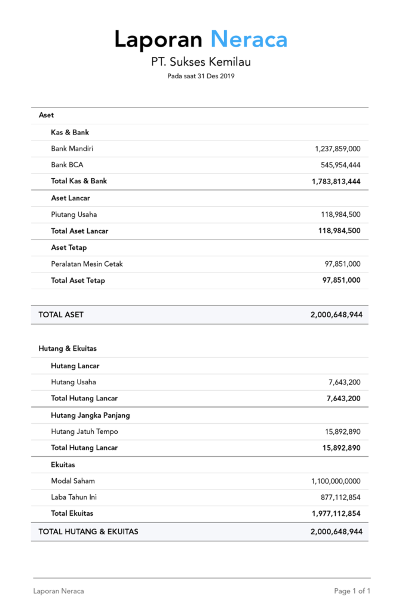This screenshot has height=612, width=402.
Task: Select the Total Aset Tetap row label
Action: coord(78,280)
